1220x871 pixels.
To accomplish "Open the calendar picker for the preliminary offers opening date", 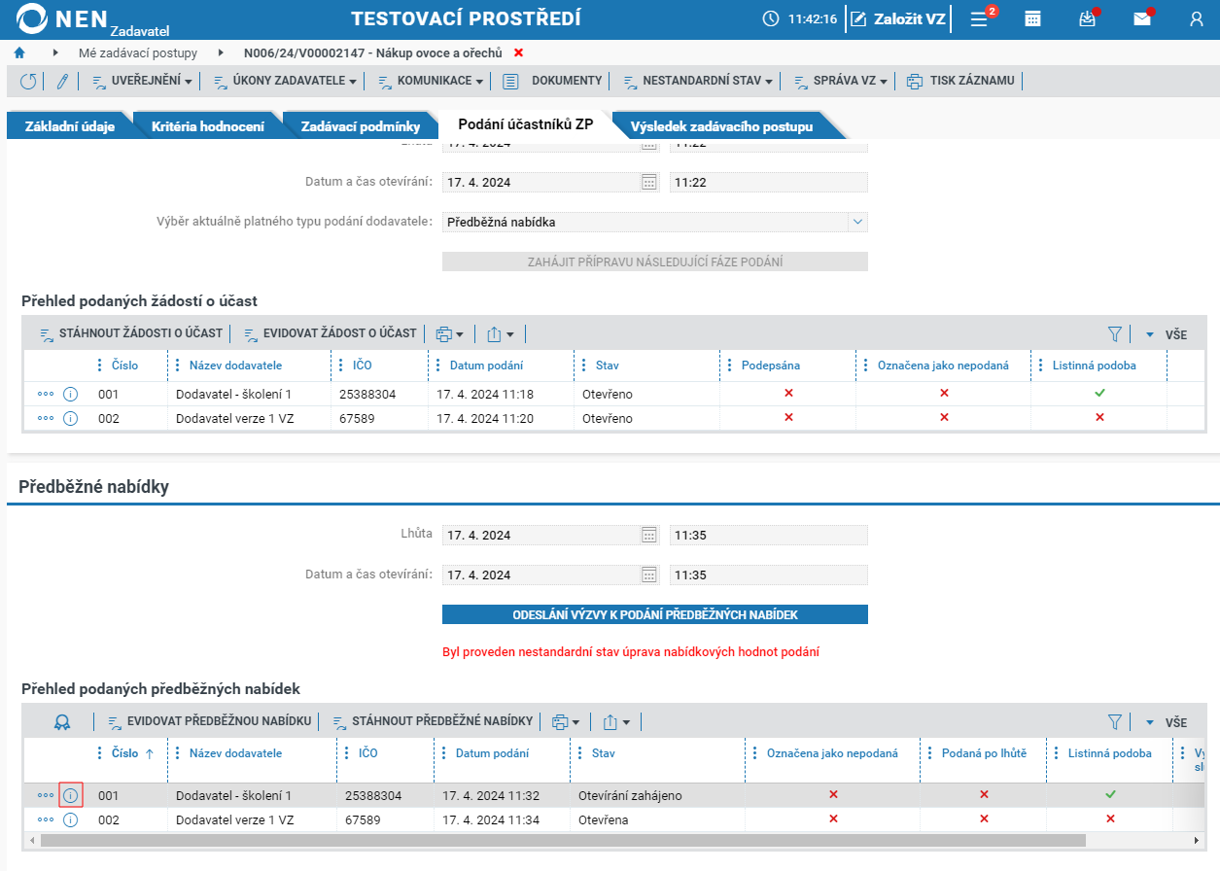I will tap(649, 575).
